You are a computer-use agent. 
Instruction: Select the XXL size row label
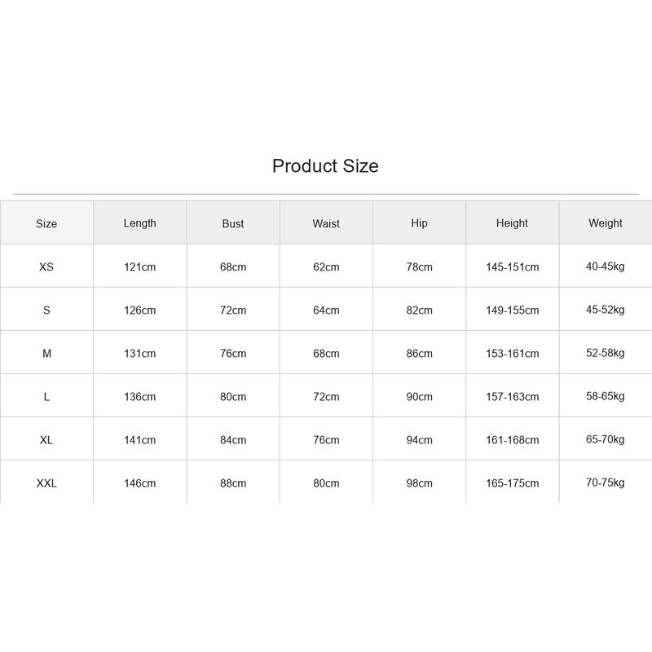point(46,483)
